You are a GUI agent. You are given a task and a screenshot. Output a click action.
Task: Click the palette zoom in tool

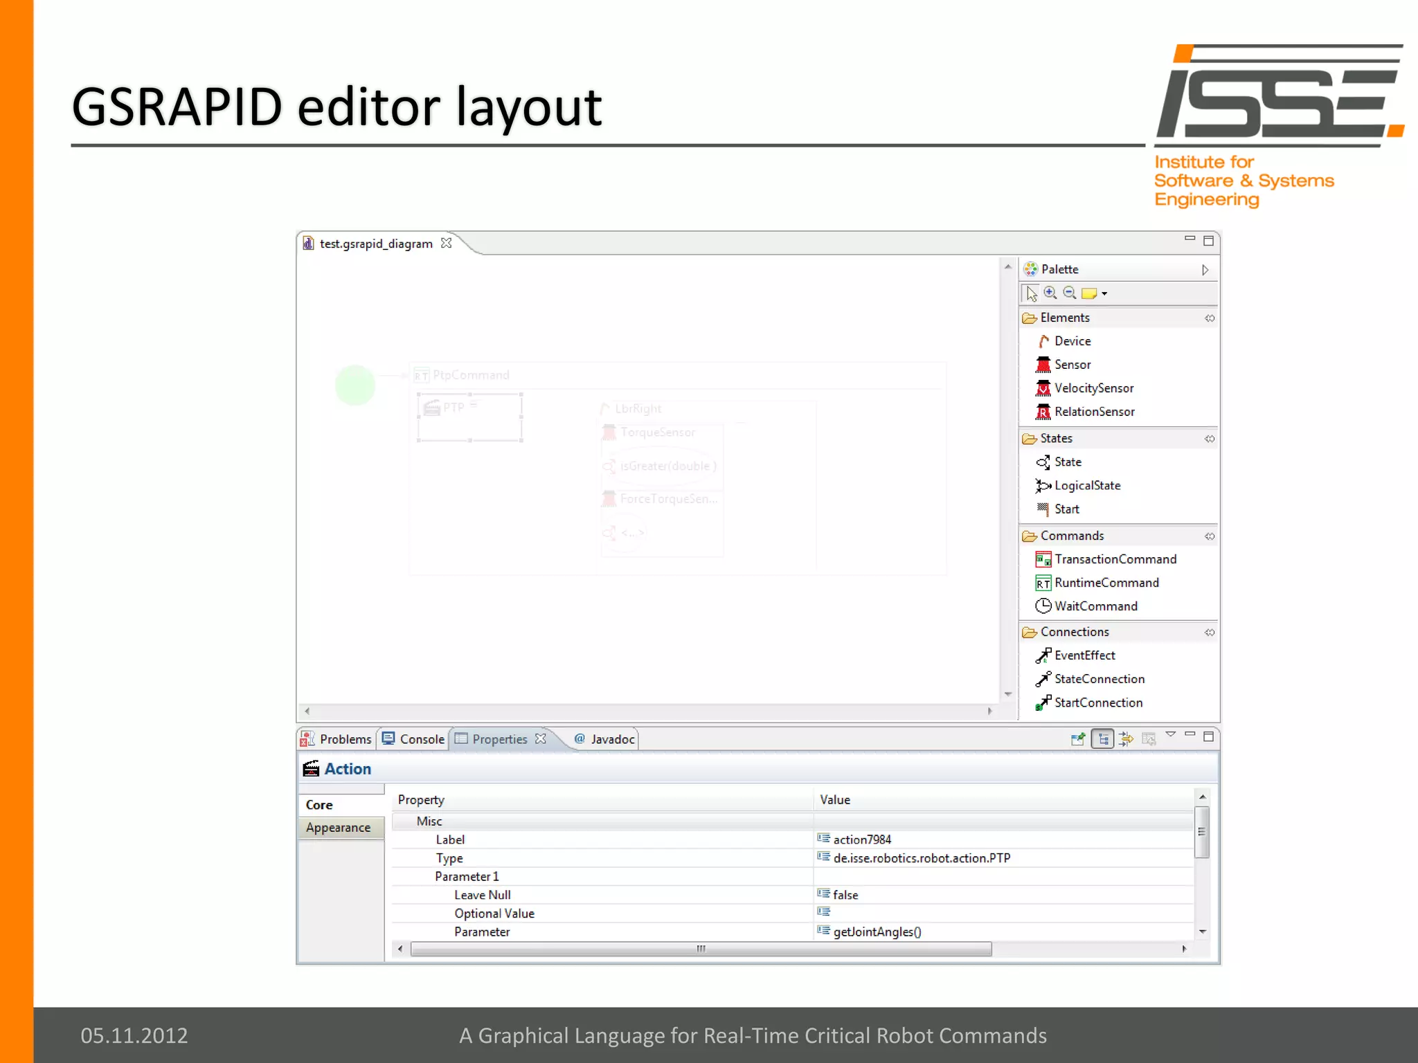pyautogui.click(x=1050, y=293)
